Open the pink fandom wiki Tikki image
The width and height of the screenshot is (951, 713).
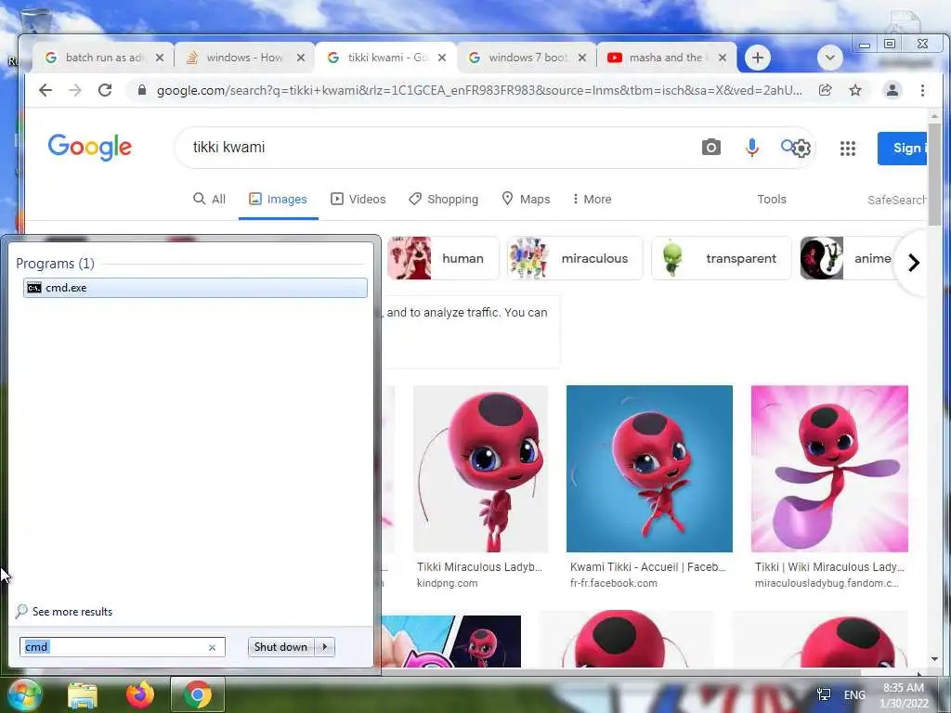pos(829,469)
